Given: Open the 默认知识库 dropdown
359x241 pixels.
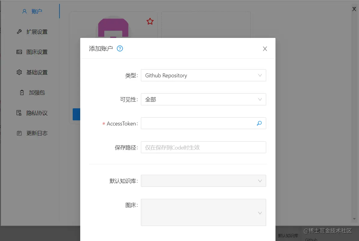Looking at the screenshot, I should point(203,181).
